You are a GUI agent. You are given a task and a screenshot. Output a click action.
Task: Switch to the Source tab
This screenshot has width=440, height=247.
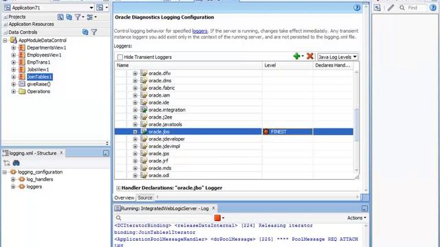145,198
